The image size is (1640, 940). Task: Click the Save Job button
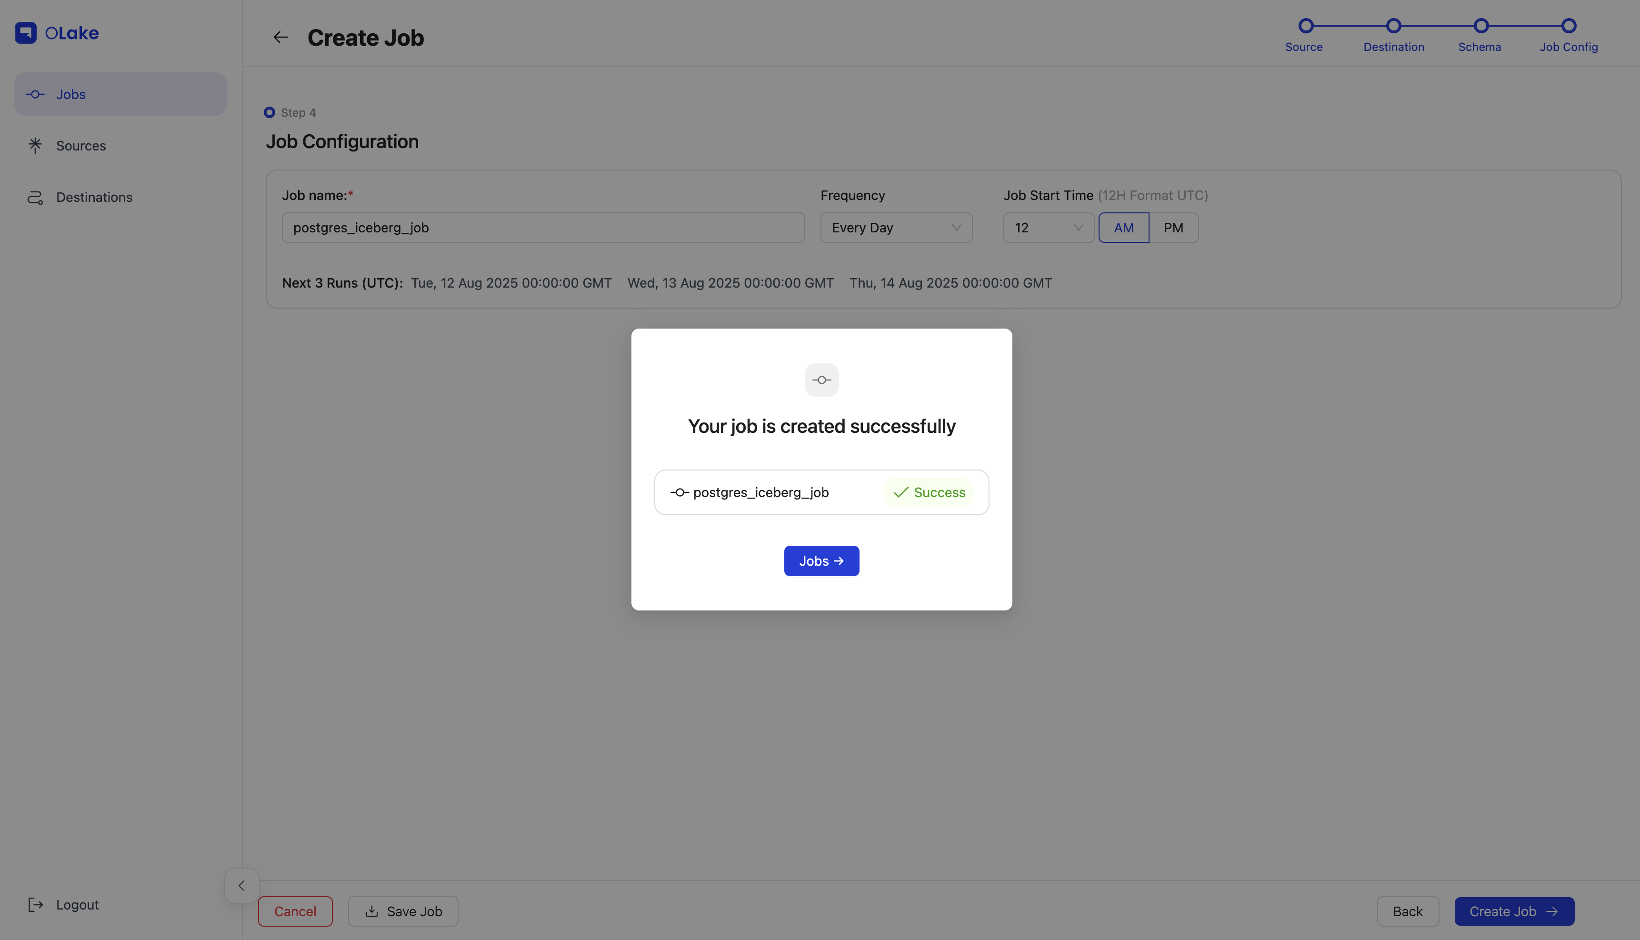[x=403, y=911]
